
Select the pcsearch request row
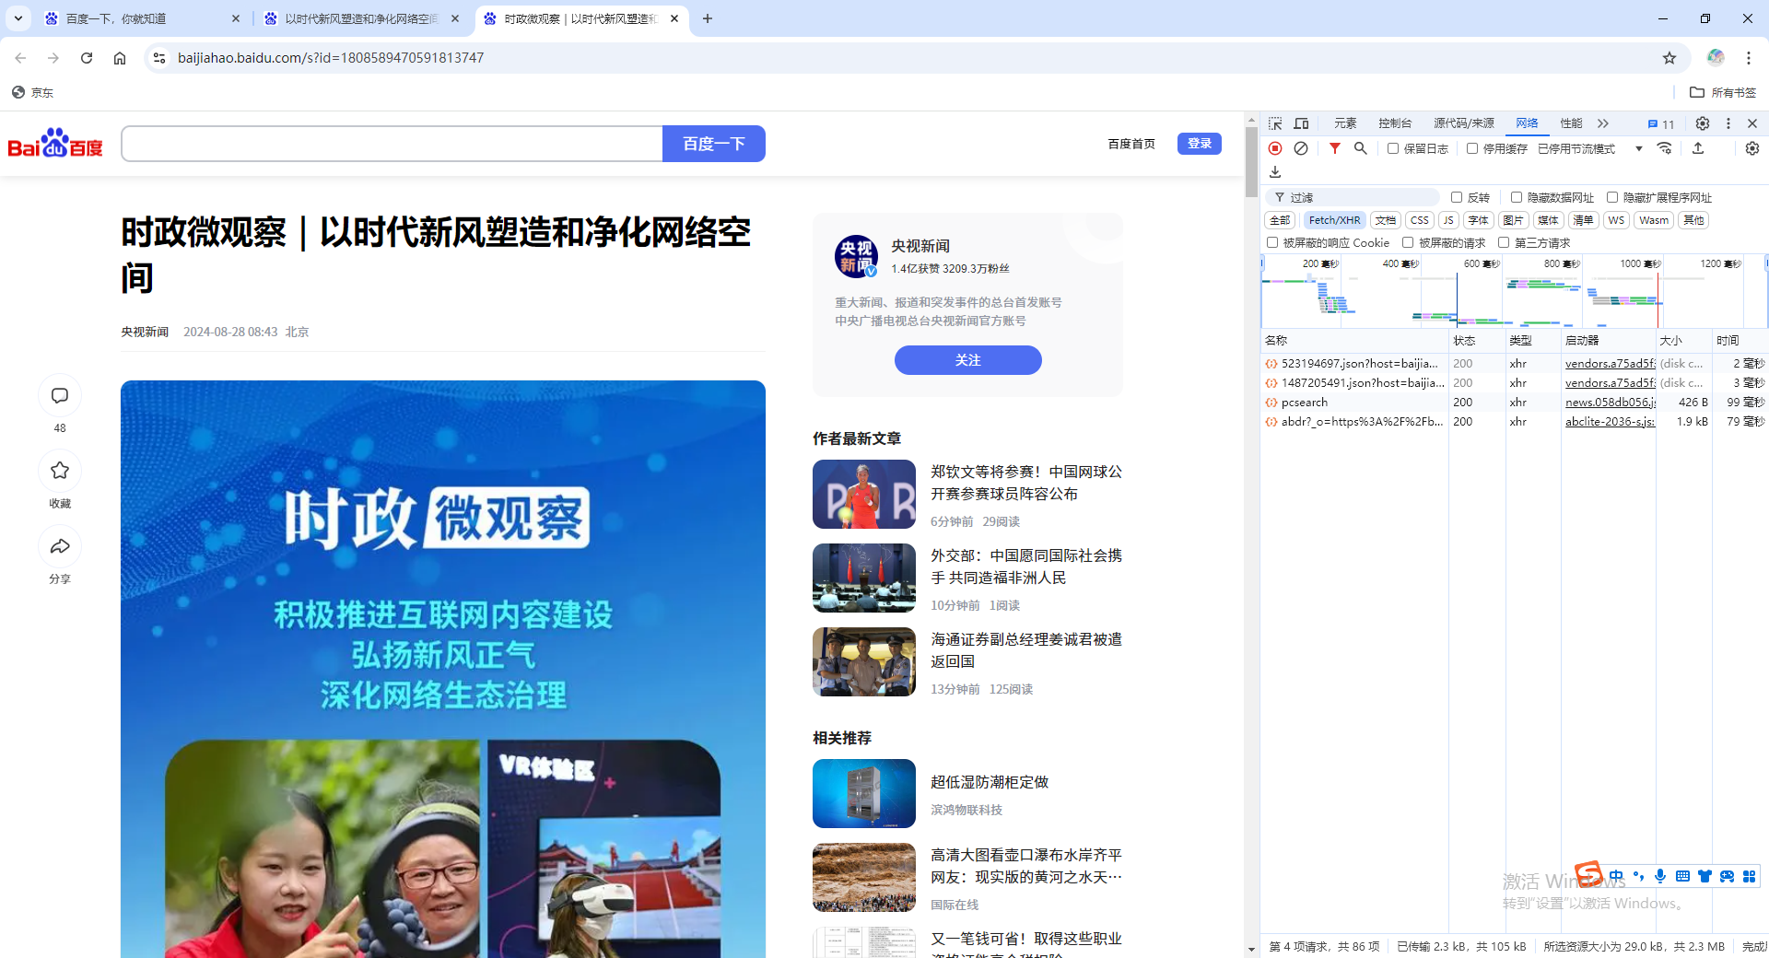[x=1515, y=403]
